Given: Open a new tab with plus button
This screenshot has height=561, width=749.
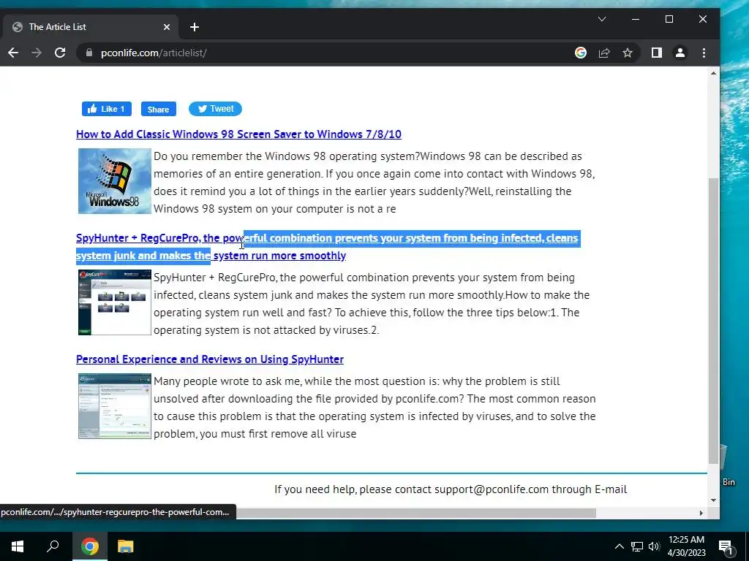Looking at the screenshot, I should pos(195,27).
